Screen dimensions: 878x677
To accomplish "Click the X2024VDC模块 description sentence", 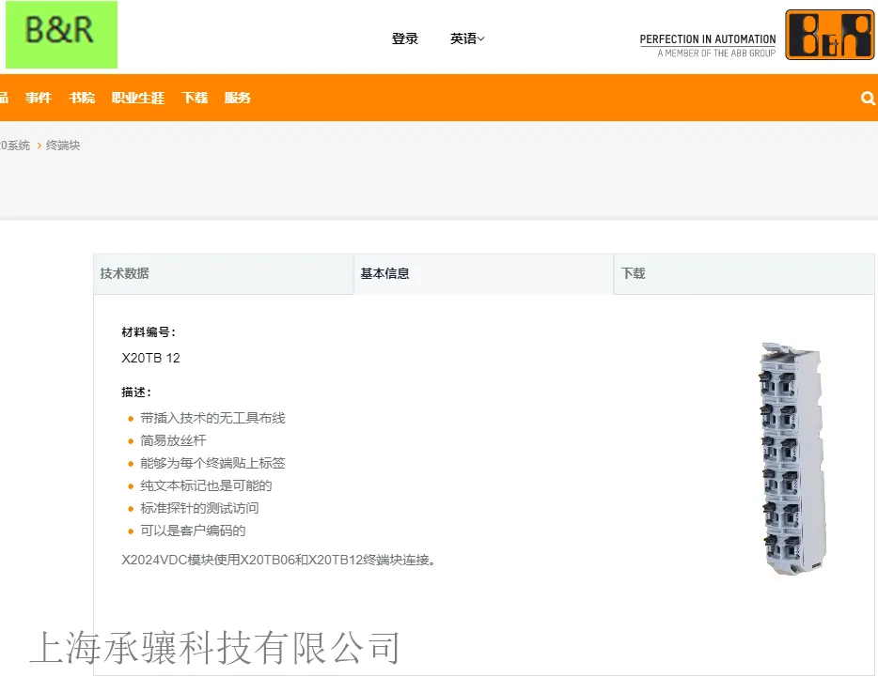I will (x=279, y=560).
